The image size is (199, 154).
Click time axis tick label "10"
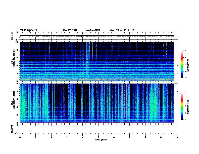click(177, 137)
